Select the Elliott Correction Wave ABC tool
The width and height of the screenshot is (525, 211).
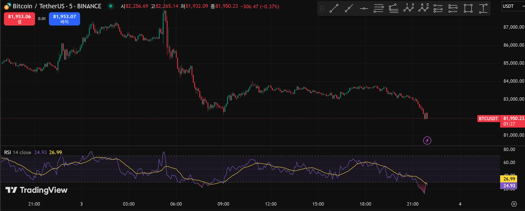click(423, 8)
